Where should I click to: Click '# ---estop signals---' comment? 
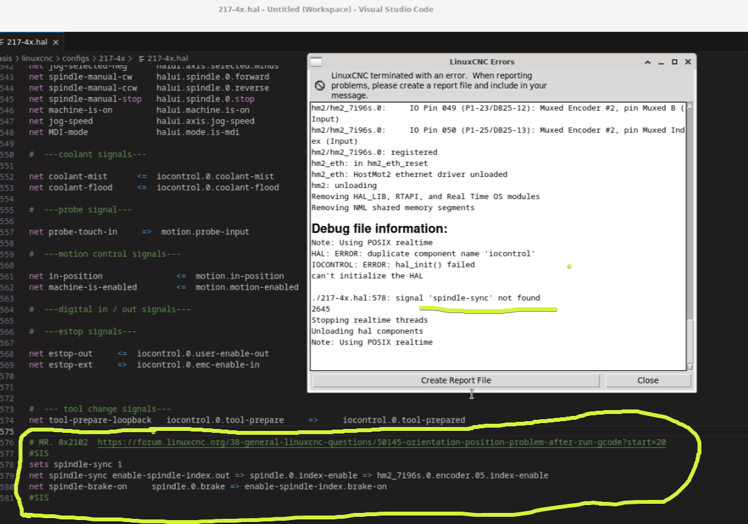[x=83, y=331]
